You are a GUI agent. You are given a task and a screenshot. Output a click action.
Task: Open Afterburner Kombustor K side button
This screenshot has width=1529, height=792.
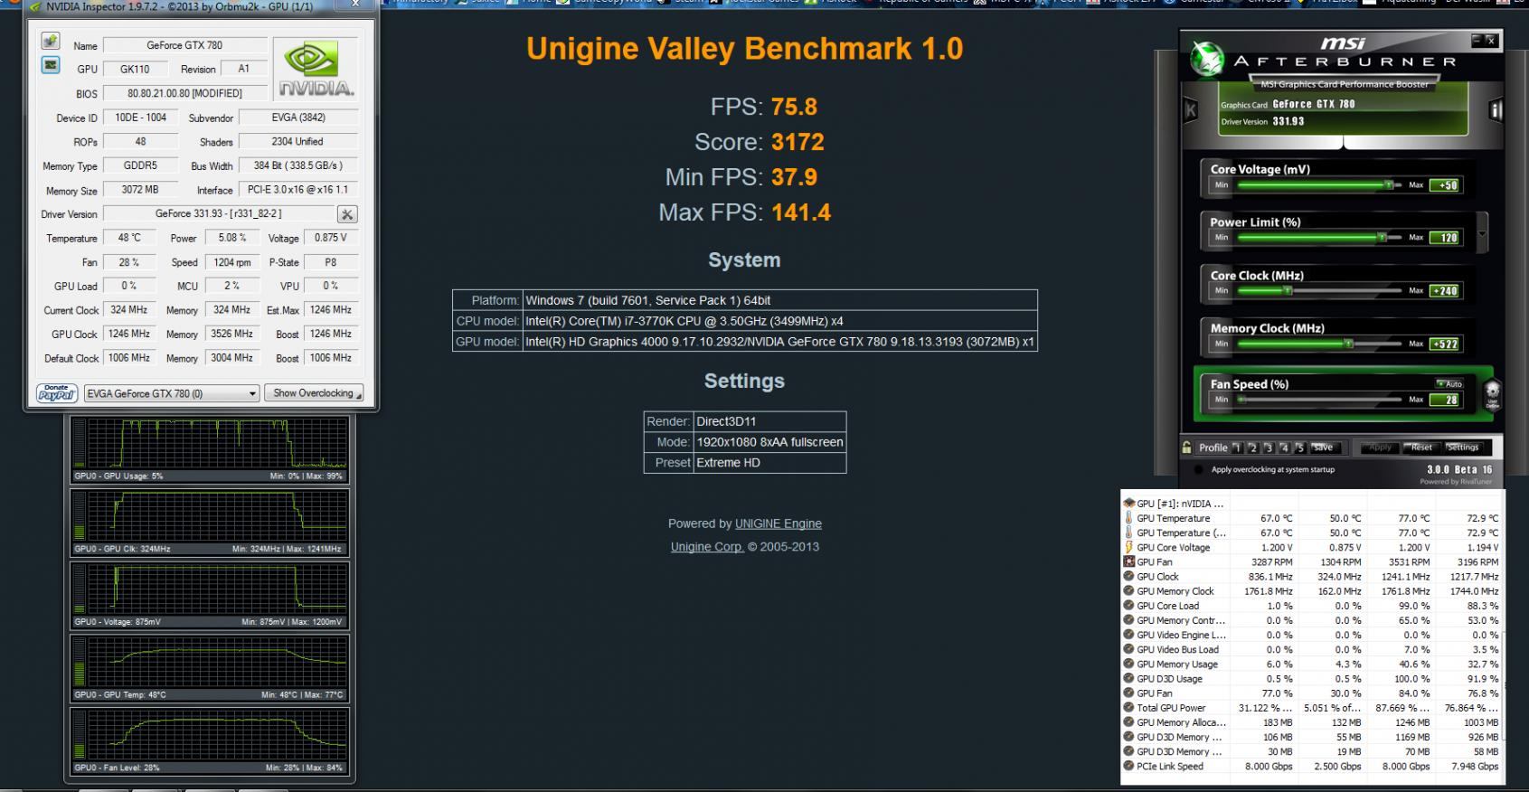[x=1191, y=111]
